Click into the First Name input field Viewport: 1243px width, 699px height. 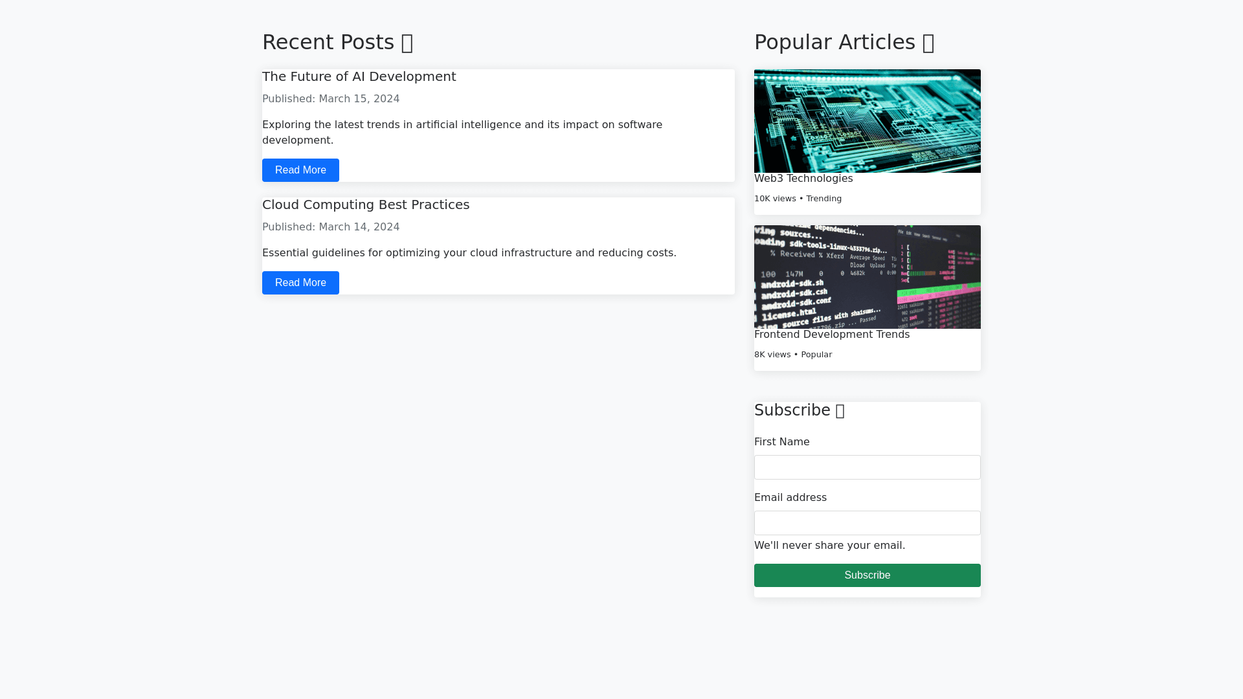click(x=867, y=467)
